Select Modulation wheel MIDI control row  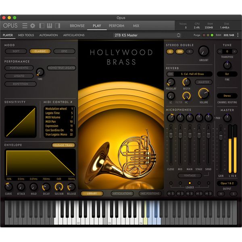click(x=59, y=108)
